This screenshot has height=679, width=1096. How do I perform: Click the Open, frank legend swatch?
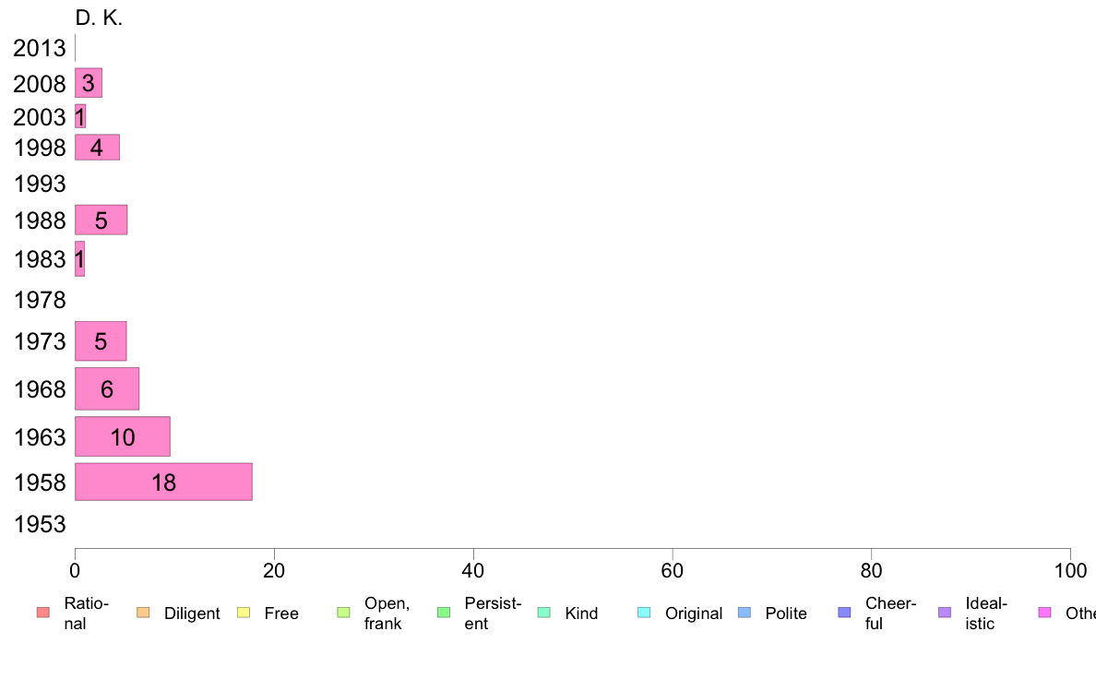[343, 613]
